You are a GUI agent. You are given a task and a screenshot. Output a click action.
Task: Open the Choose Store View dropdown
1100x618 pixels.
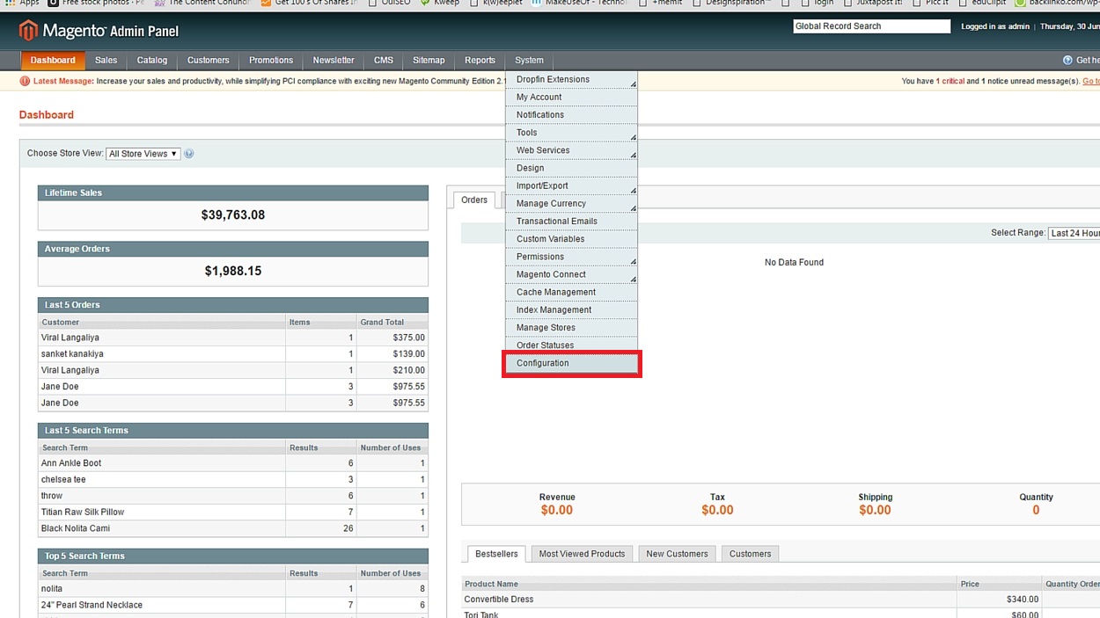point(143,154)
